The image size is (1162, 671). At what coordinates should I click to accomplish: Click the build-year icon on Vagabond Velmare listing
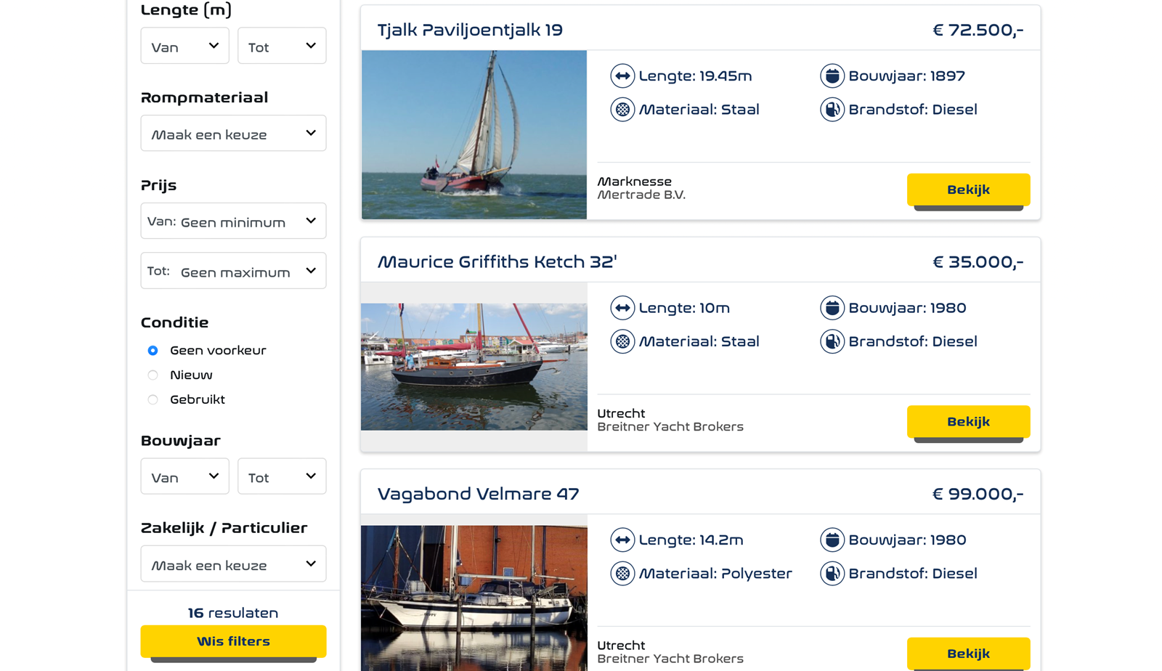click(832, 540)
